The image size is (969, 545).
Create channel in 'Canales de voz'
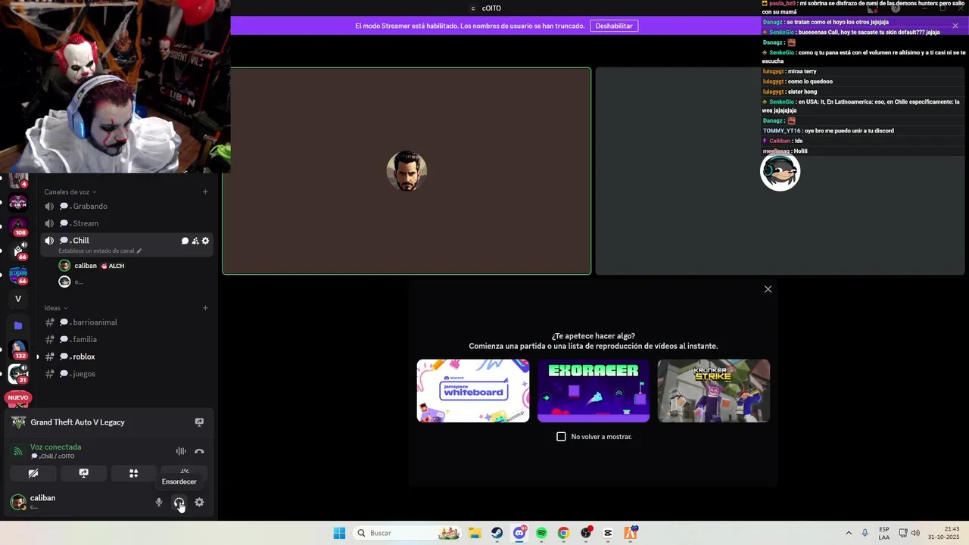pyautogui.click(x=205, y=192)
